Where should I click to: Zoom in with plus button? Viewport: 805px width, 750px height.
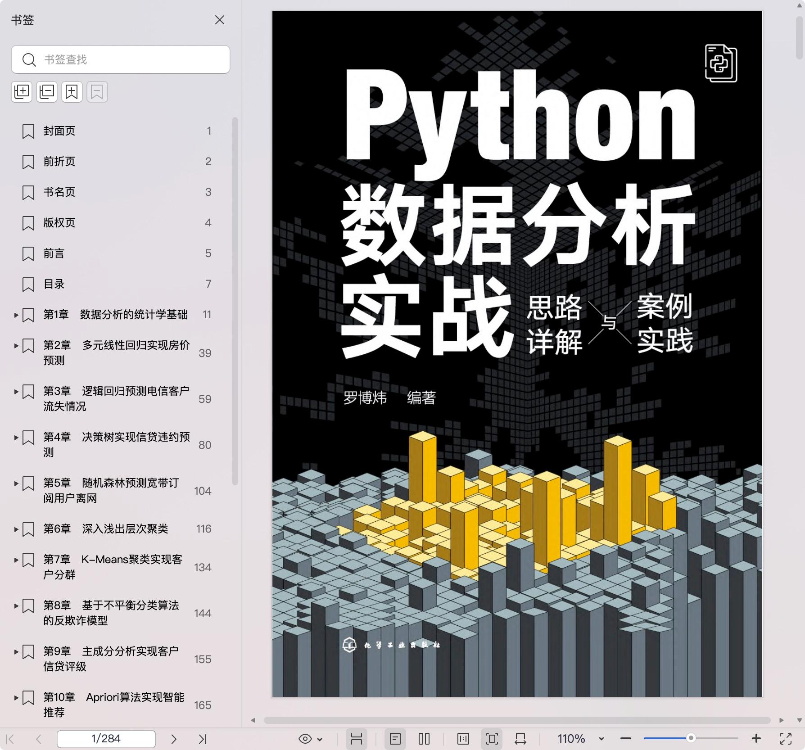tap(756, 739)
